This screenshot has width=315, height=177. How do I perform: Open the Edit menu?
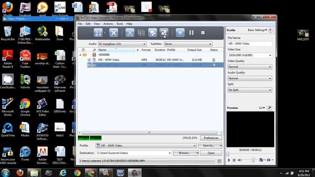point(88,24)
